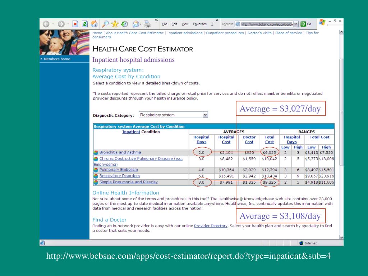Screen dimensions: 368x276
Task: Click the browser Forward arrow button
Action: coord(61,24)
